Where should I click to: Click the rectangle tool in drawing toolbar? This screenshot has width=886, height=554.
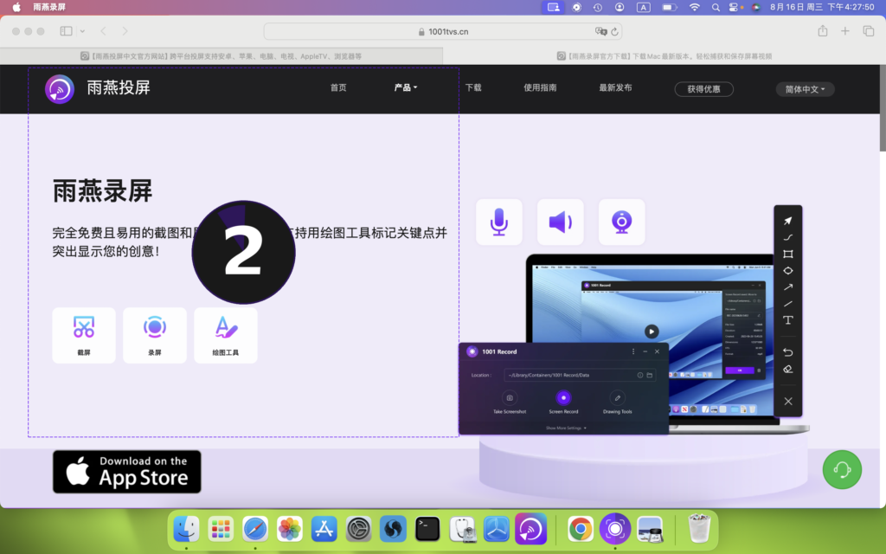click(x=788, y=254)
